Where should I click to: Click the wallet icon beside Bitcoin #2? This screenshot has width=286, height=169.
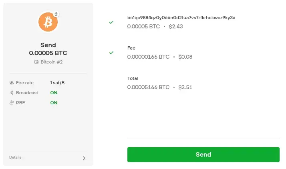click(36, 62)
